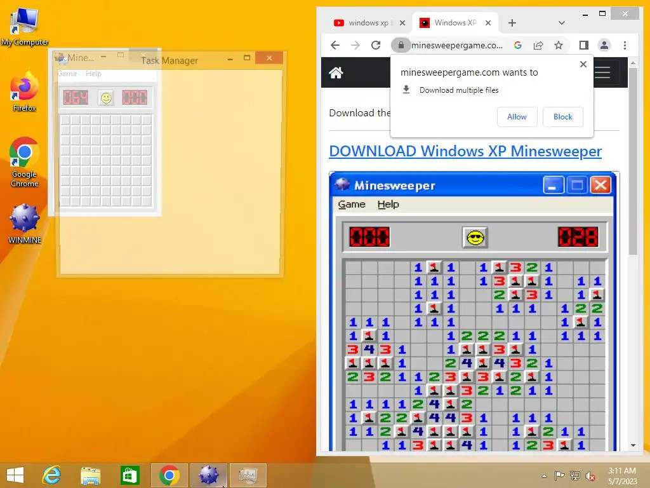Click Minesweeper smiley face reset button

point(106,98)
